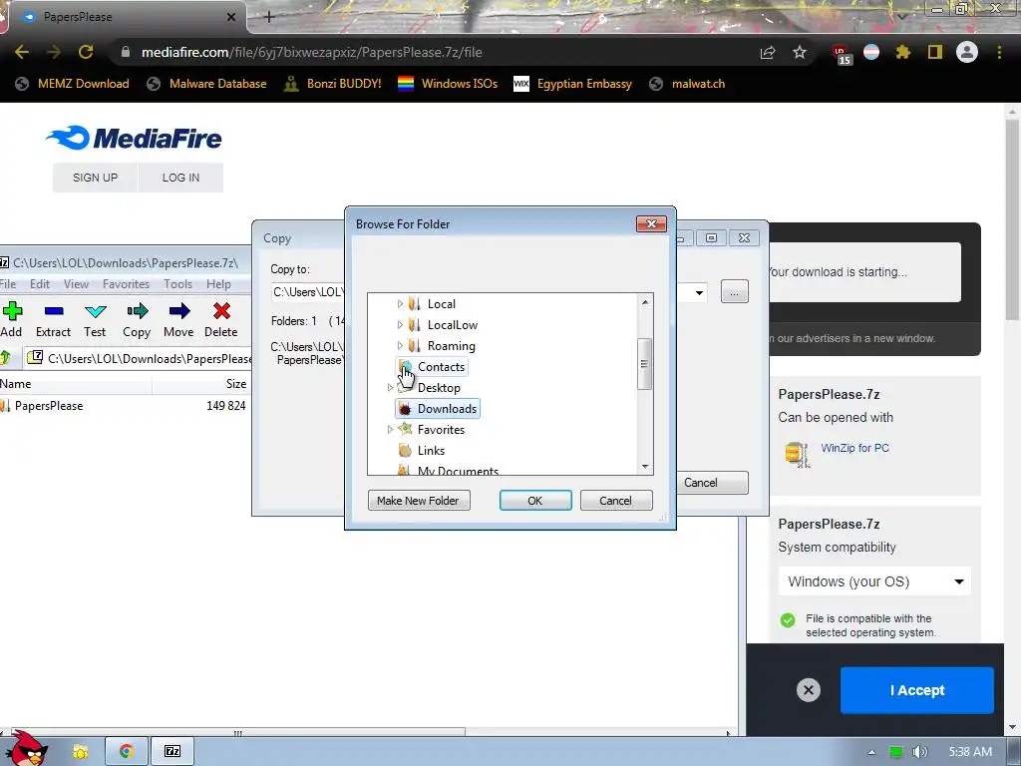
Task: Open Chrome three-dot menu
Action: point(999,52)
